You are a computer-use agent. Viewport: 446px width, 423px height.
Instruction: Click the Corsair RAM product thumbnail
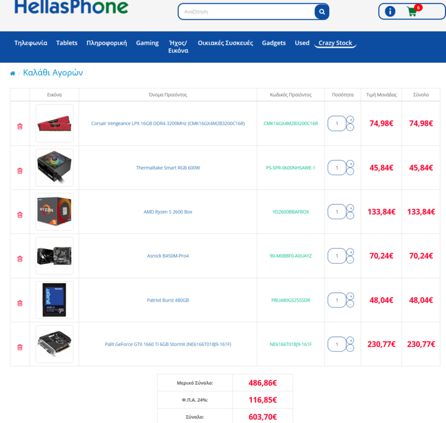[54, 123]
